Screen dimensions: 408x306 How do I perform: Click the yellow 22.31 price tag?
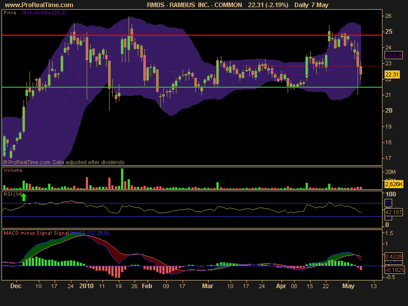pyautogui.click(x=392, y=74)
